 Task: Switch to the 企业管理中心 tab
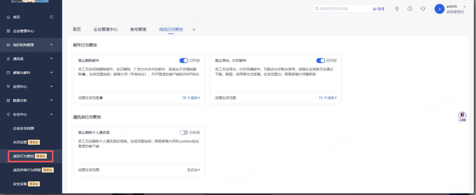coord(106,29)
